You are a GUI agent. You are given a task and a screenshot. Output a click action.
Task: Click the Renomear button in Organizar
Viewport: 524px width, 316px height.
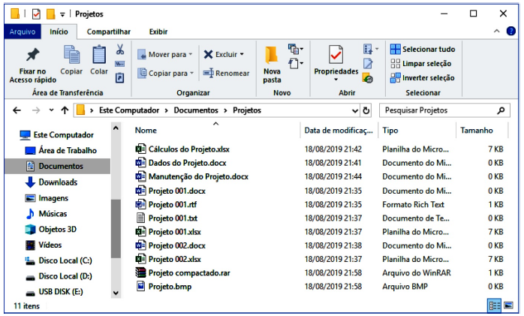226,74
